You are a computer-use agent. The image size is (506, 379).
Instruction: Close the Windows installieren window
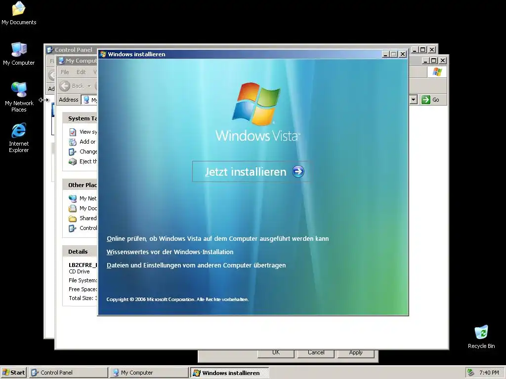pyautogui.click(x=402, y=54)
